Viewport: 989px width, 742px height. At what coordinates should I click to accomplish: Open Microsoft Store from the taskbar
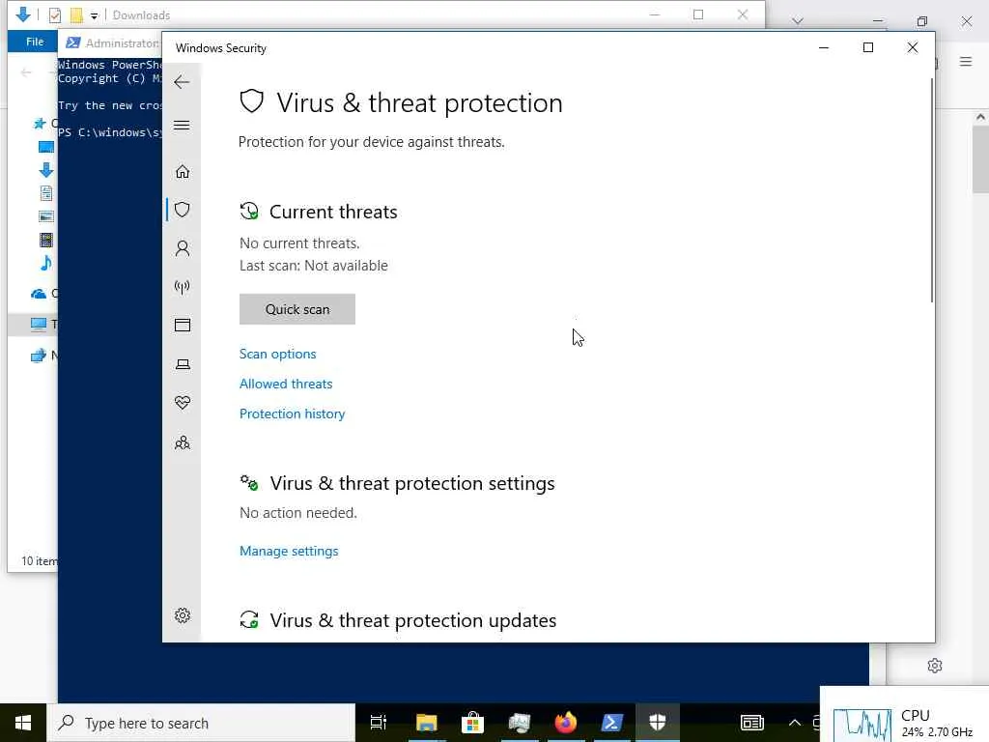tap(472, 723)
